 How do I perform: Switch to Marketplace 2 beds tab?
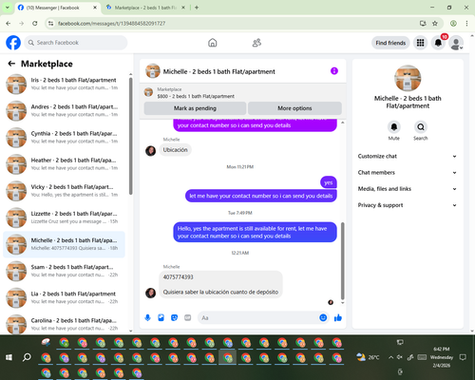tap(146, 8)
